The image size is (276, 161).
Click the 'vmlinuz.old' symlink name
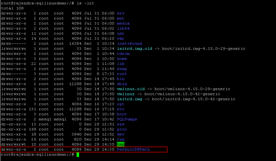click(x=131, y=89)
